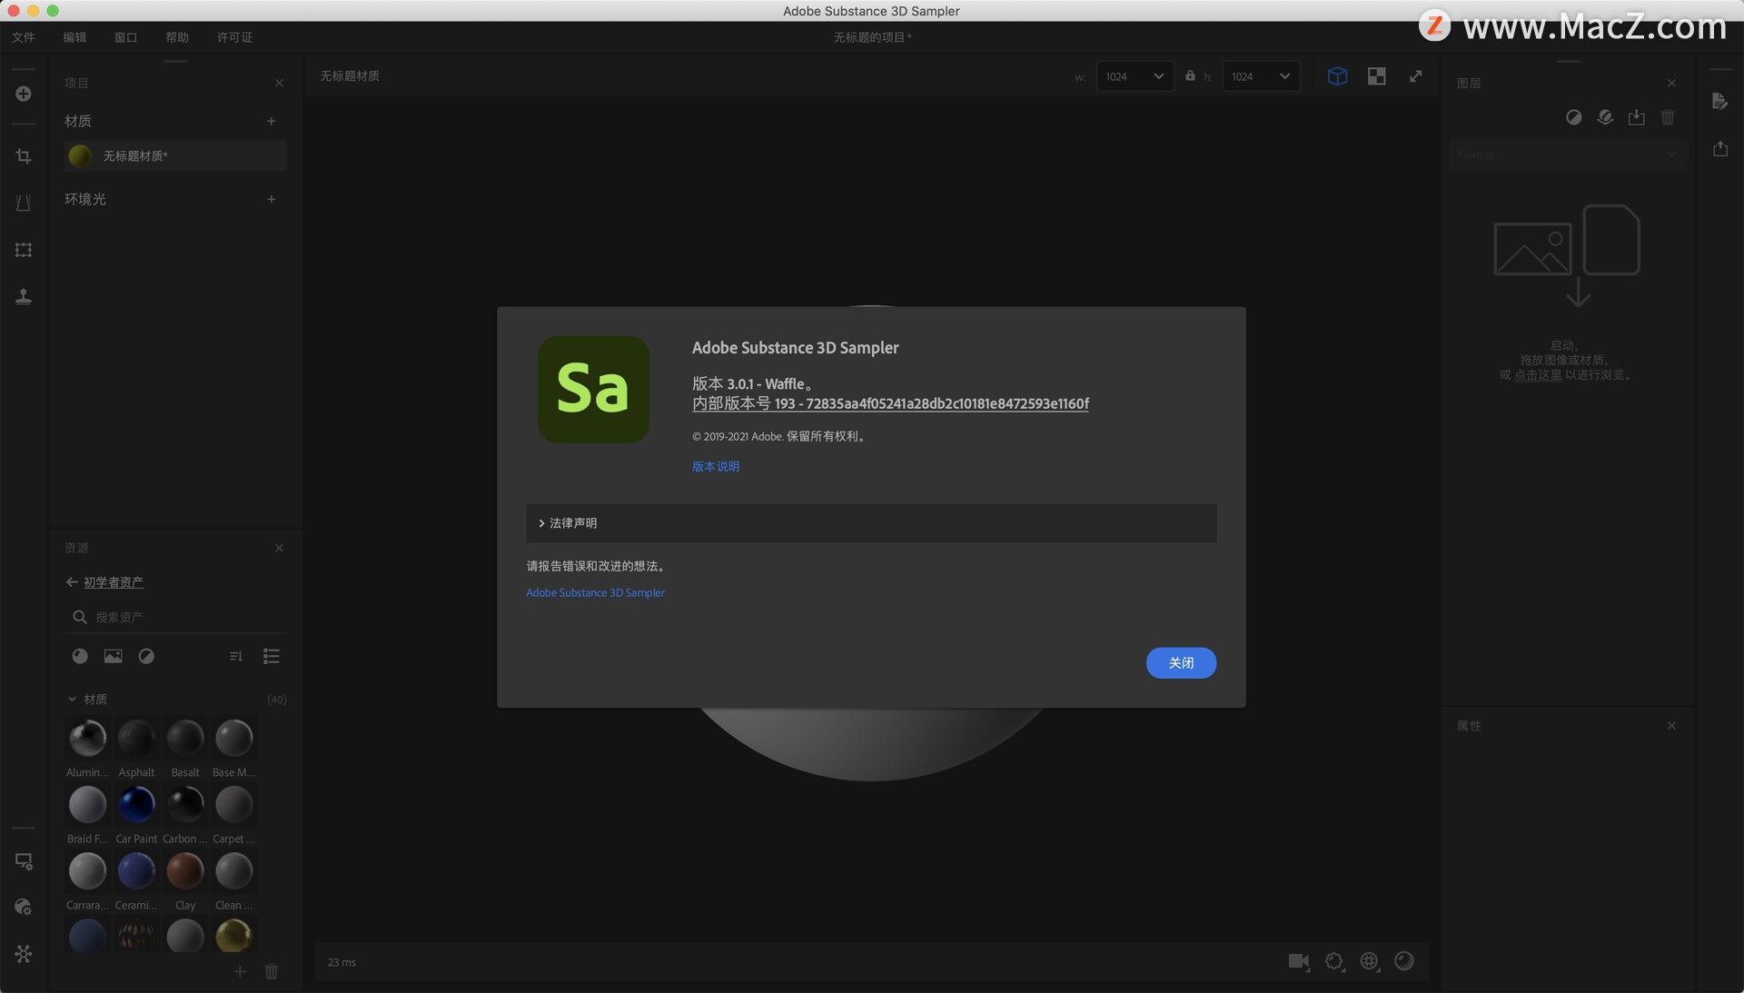
Task: Switch assets to list view
Action: pyautogui.click(x=271, y=656)
